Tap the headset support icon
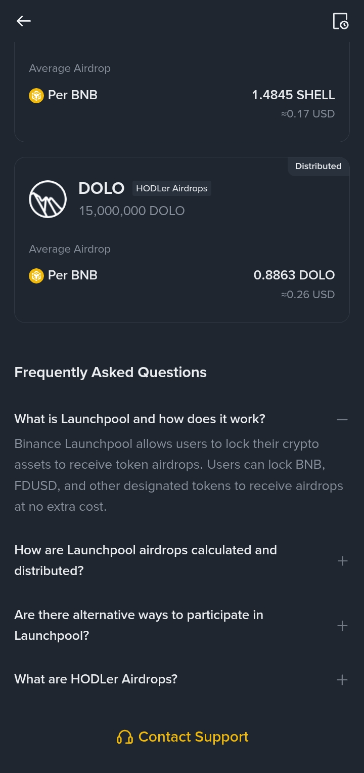The width and height of the screenshot is (364, 773). pos(124,737)
